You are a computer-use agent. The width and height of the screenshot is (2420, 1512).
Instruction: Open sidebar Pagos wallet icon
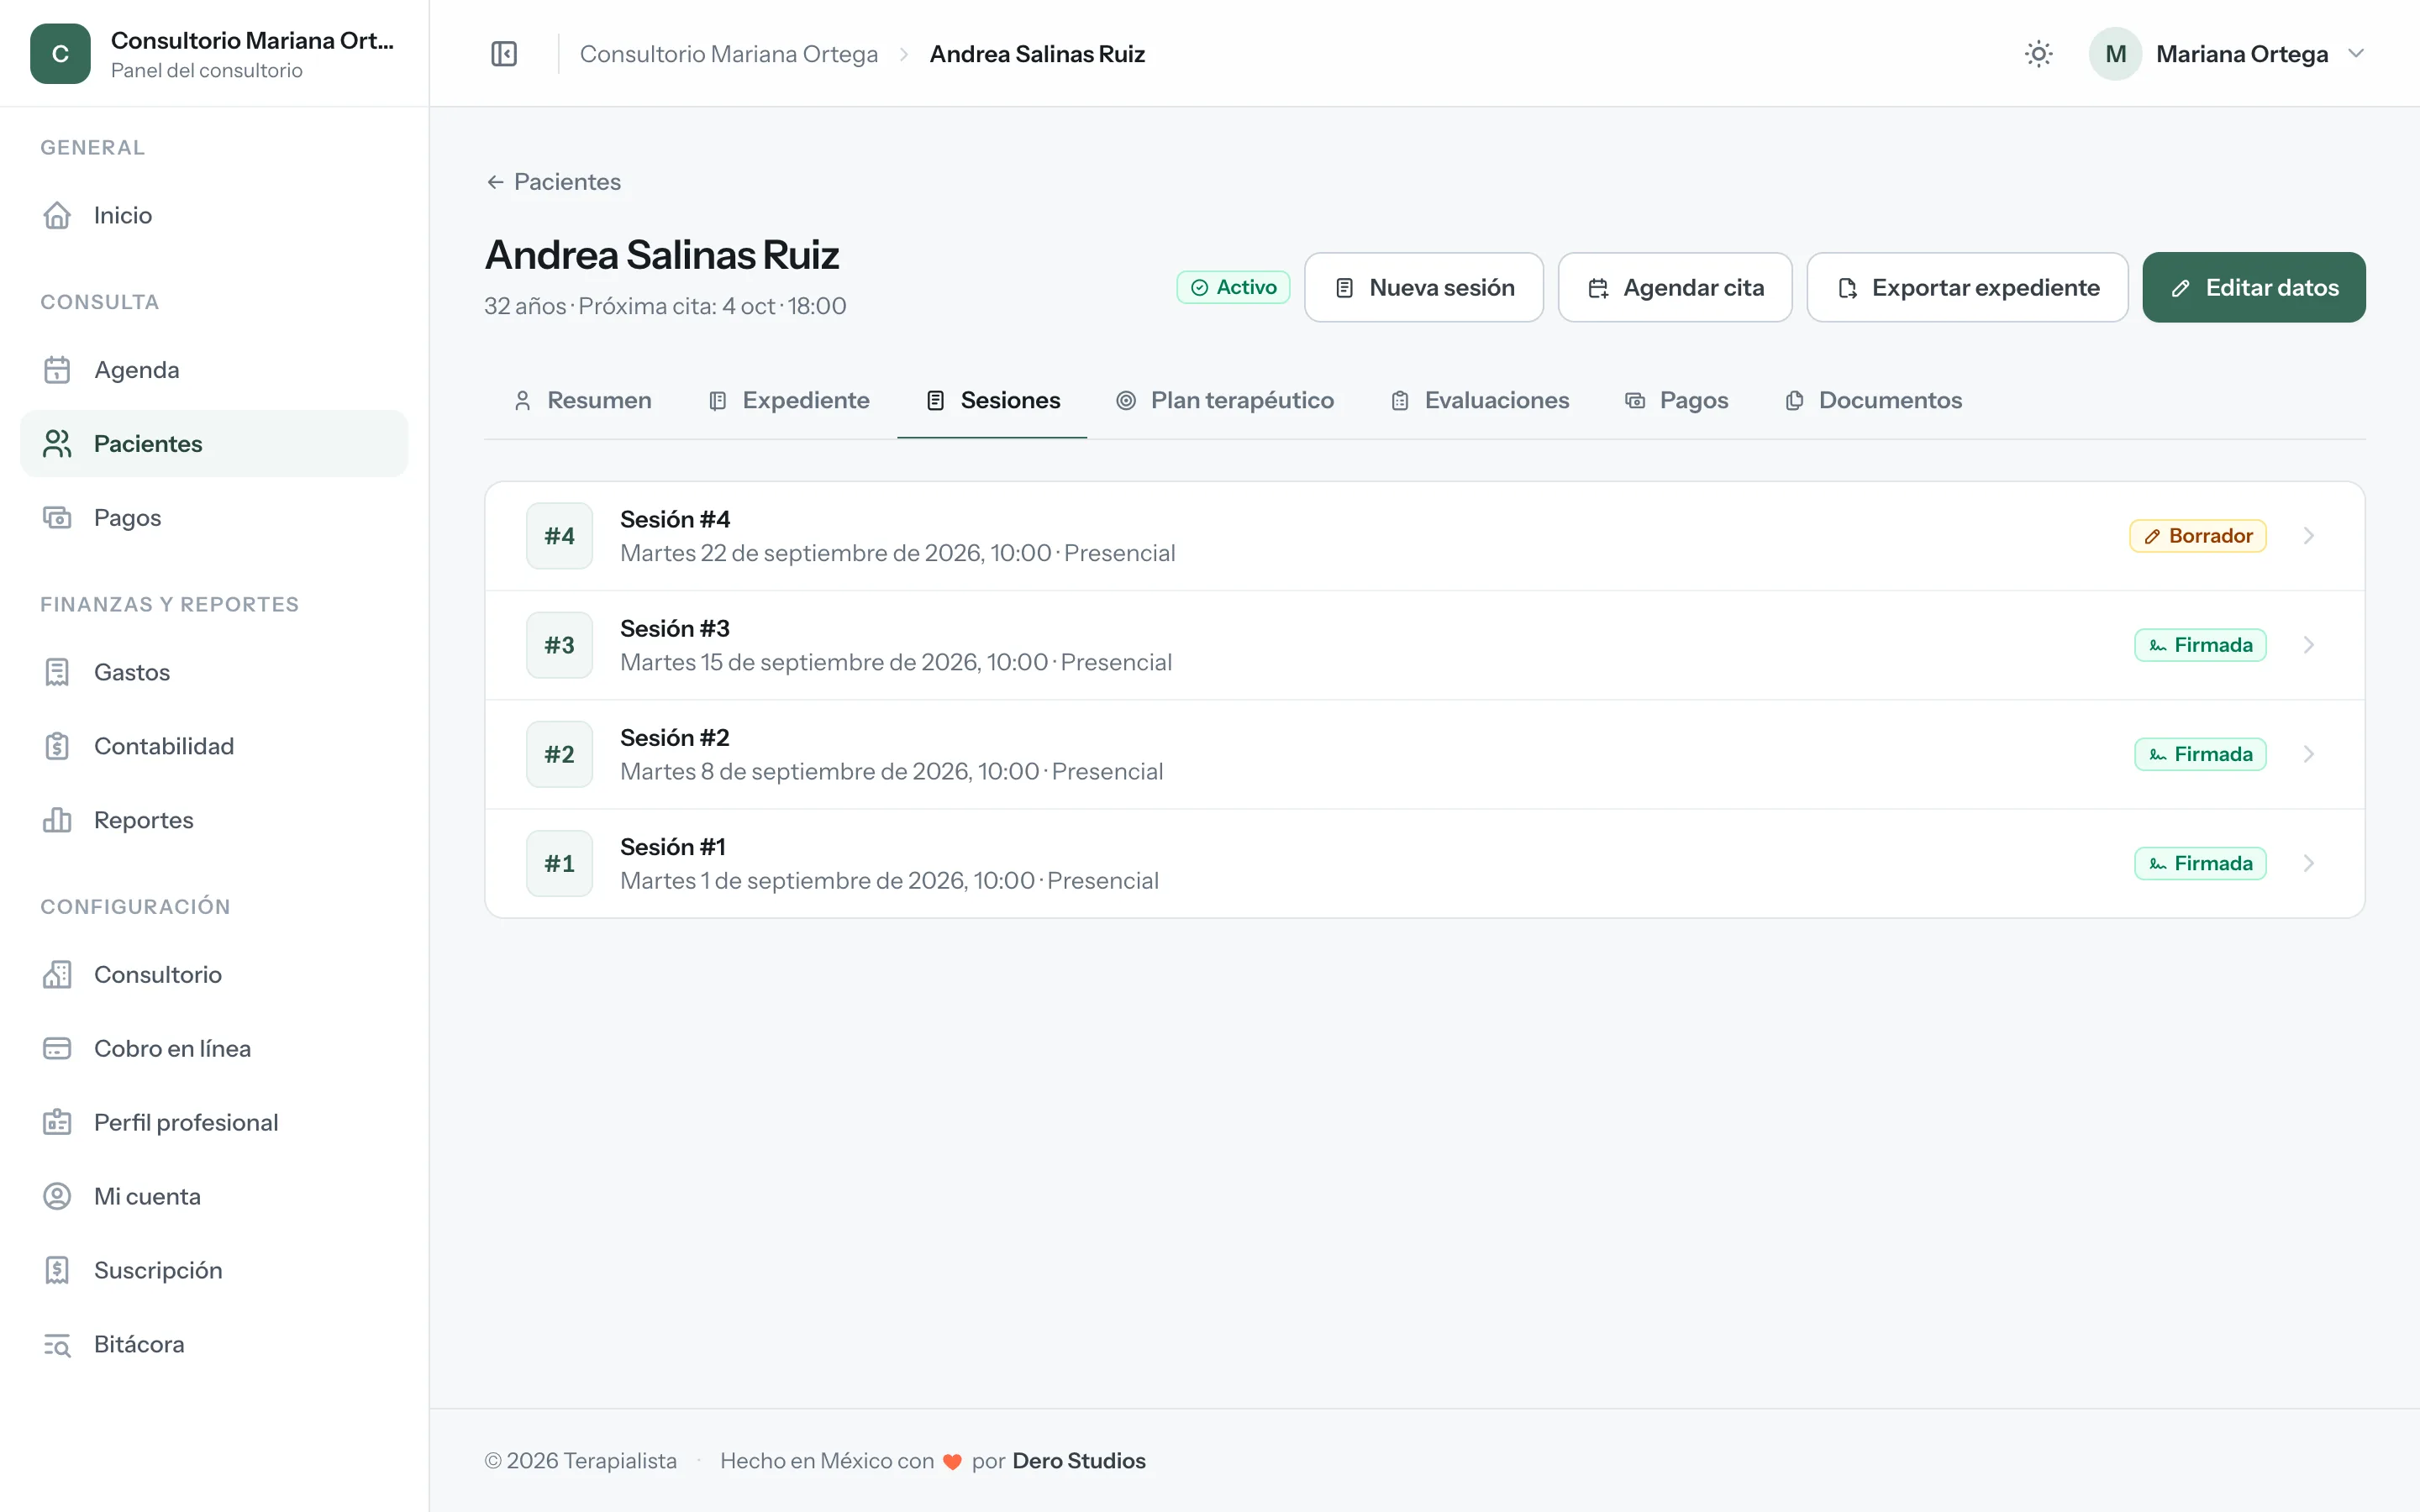click(x=57, y=518)
